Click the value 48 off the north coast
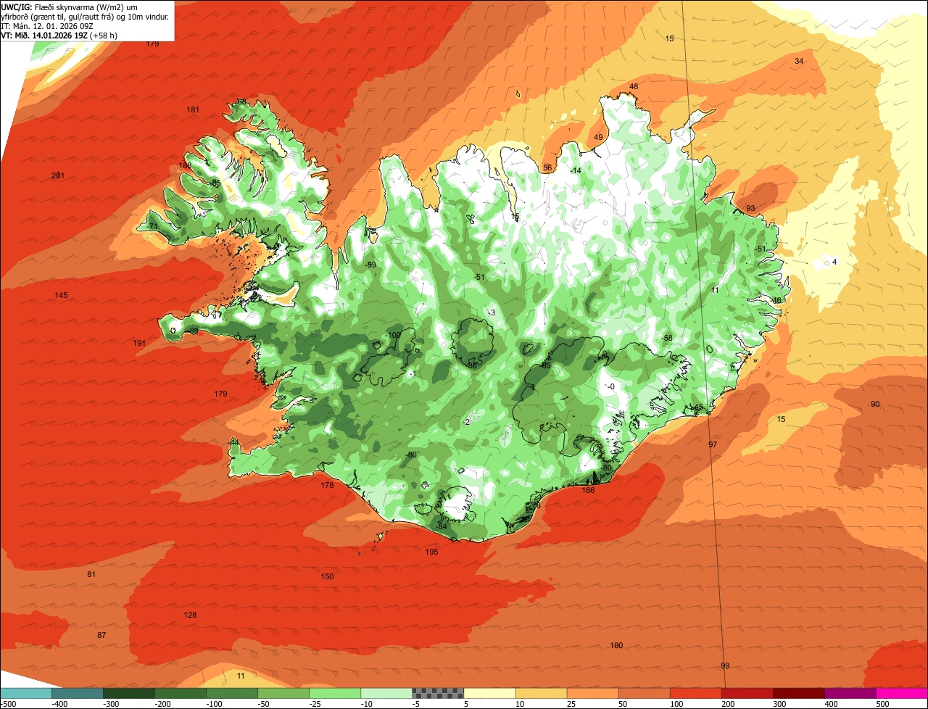This screenshot has width=928, height=709. [x=634, y=86]
